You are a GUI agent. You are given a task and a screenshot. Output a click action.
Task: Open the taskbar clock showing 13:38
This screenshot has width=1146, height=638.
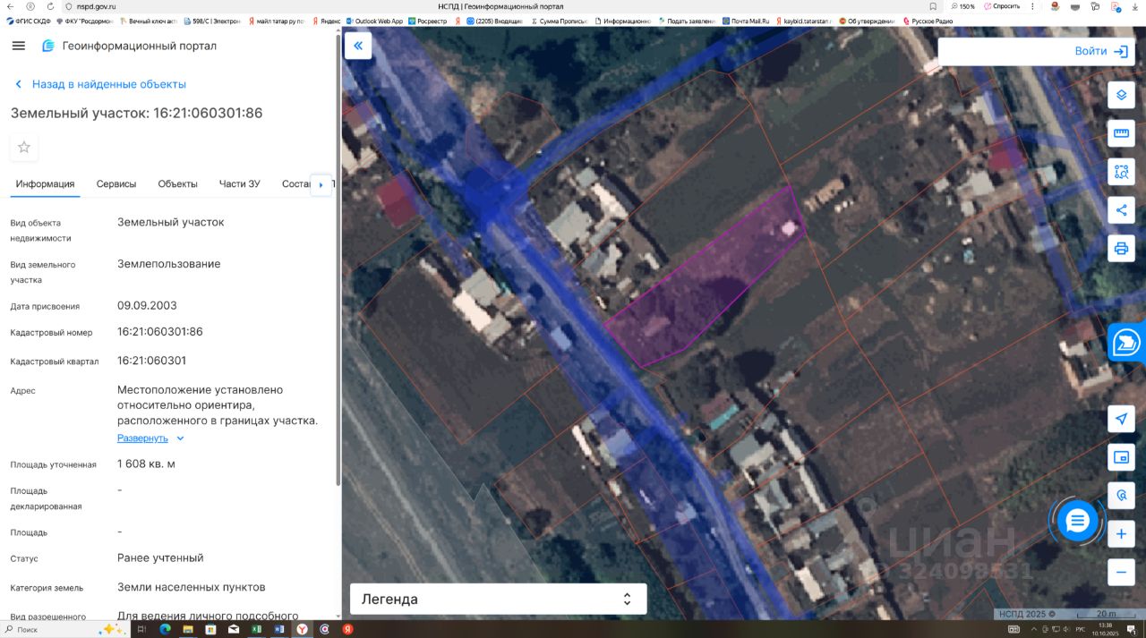[1105, 629]
